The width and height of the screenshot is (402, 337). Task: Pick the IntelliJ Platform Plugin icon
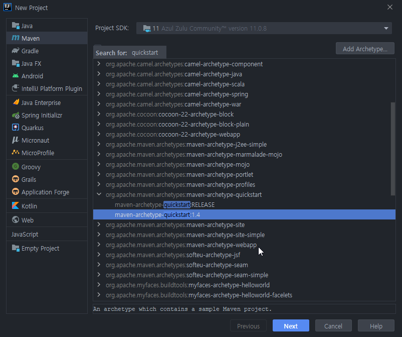16,88
